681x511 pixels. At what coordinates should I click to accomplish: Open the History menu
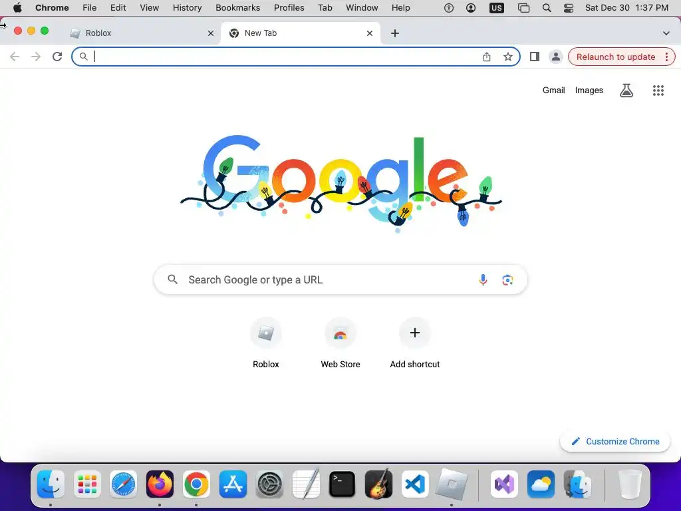[x=187, y=8]
